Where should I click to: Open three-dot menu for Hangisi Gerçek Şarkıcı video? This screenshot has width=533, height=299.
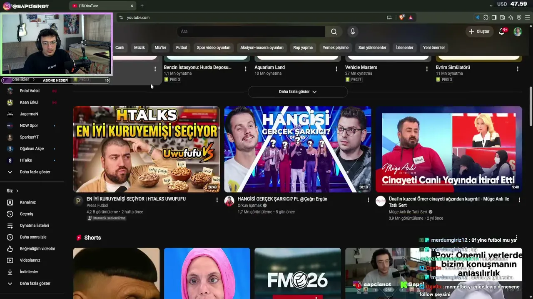point(368,200)
